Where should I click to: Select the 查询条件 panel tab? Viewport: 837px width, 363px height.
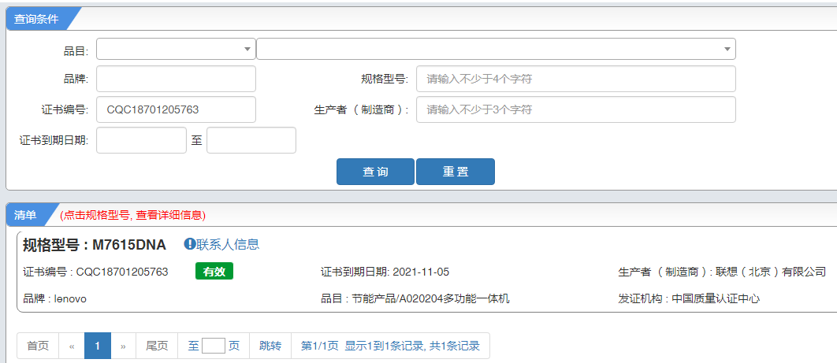(36, 19)
